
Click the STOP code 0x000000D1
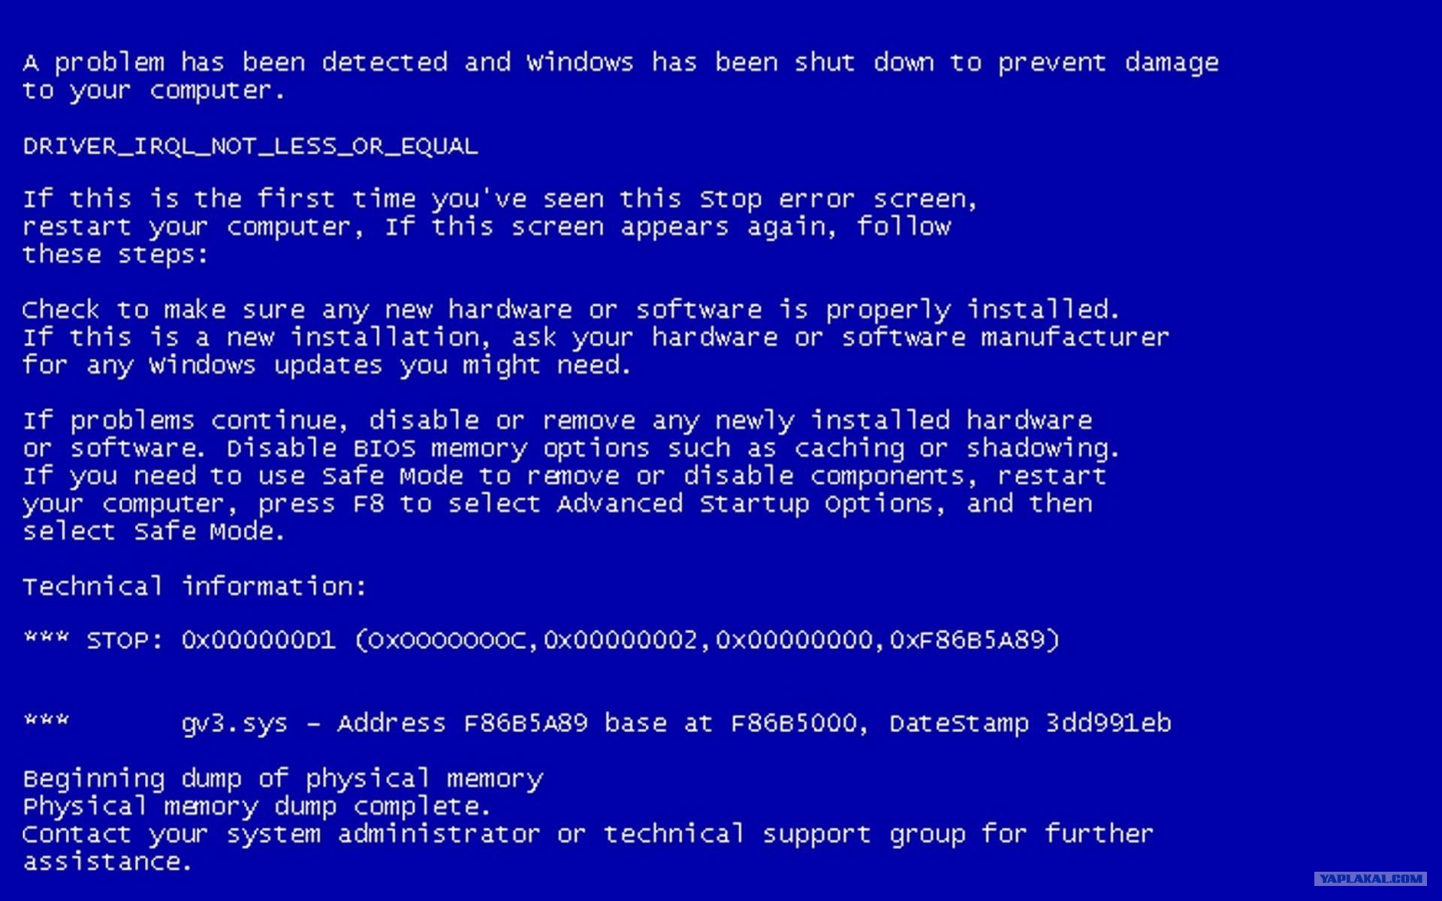pyautogui.click(x=258, y=640)
